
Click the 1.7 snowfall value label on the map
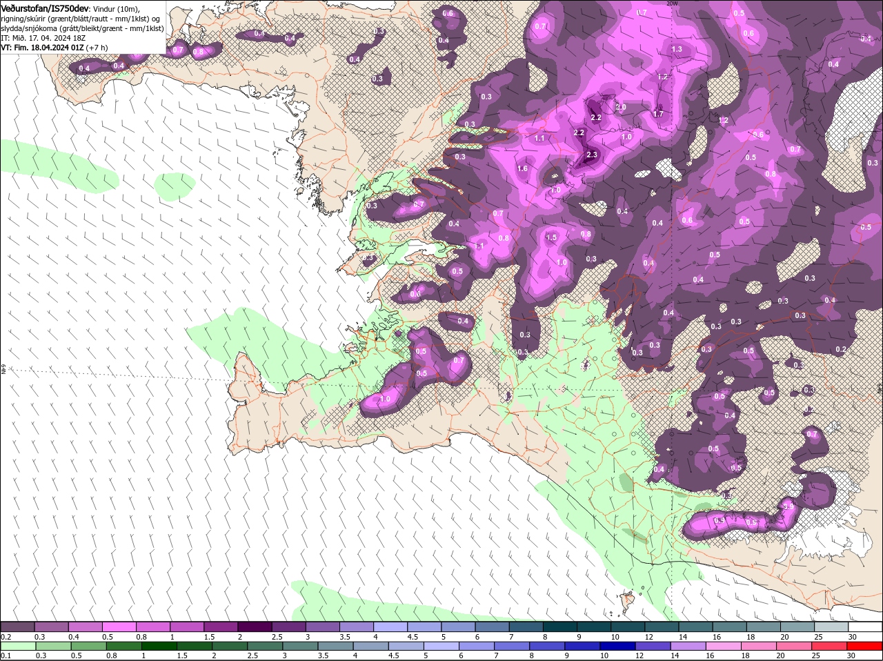658,115
